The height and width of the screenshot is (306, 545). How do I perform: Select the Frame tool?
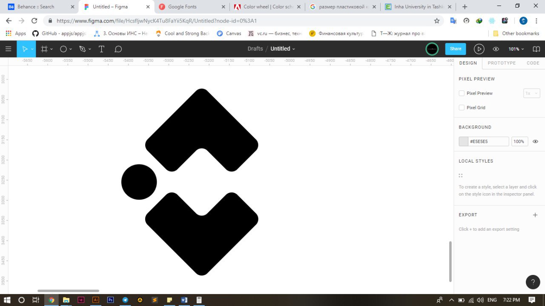[44, 49]
